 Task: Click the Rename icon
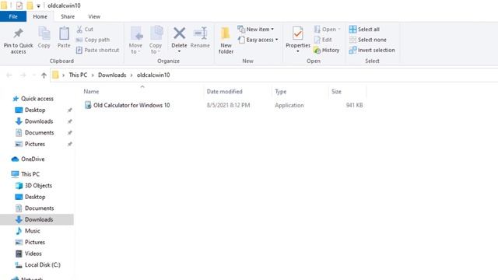[x=200, y=33]
